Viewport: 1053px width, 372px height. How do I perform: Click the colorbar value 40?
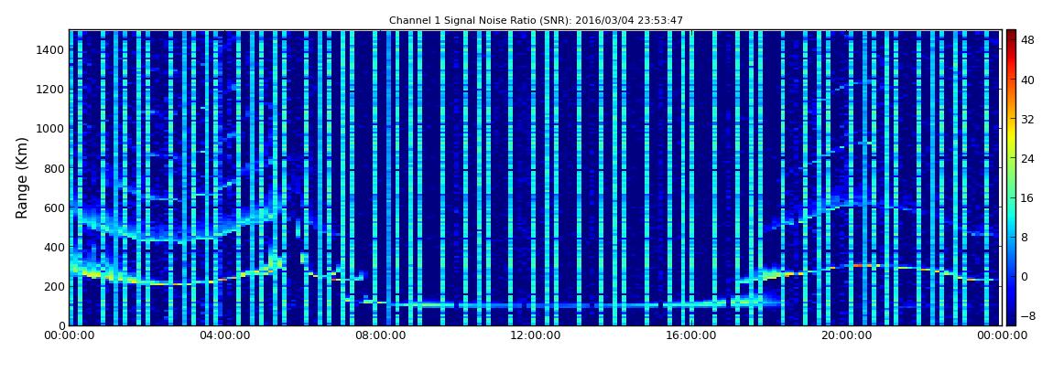point(1027,80)
